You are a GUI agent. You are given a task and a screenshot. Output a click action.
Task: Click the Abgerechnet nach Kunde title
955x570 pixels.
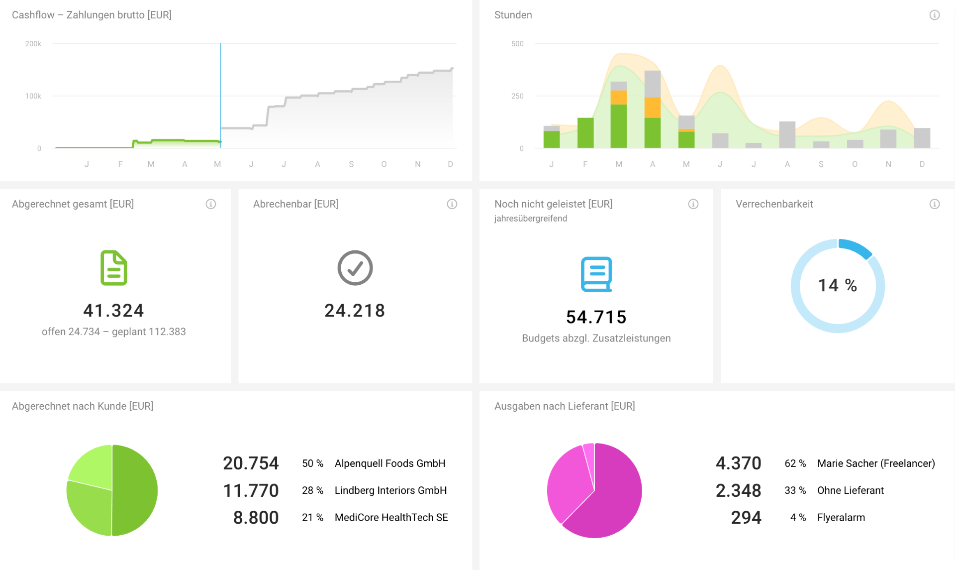(83, 406)
